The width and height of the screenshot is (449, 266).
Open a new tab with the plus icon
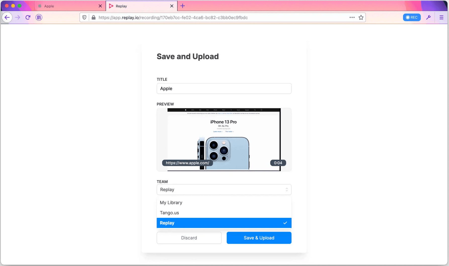(183, 6)
